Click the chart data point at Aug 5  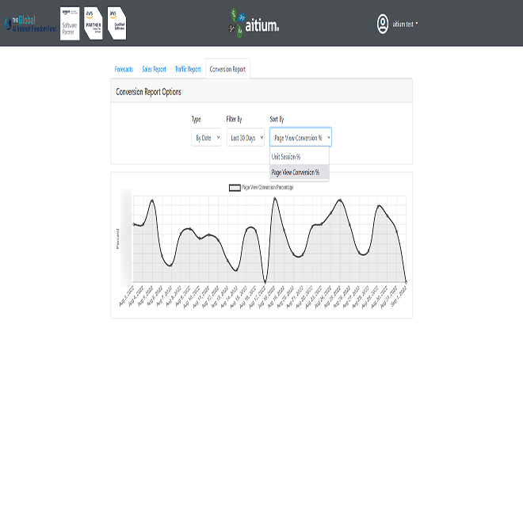tap(152, 200)
